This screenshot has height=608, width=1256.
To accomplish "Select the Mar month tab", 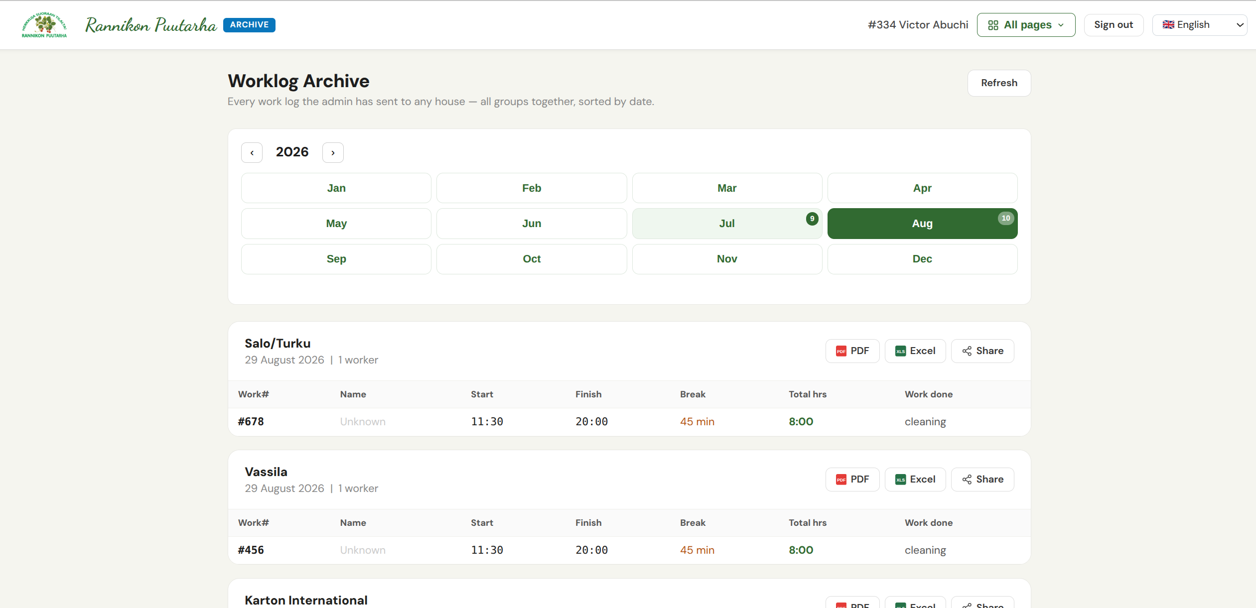I will (x=727, y=188).
